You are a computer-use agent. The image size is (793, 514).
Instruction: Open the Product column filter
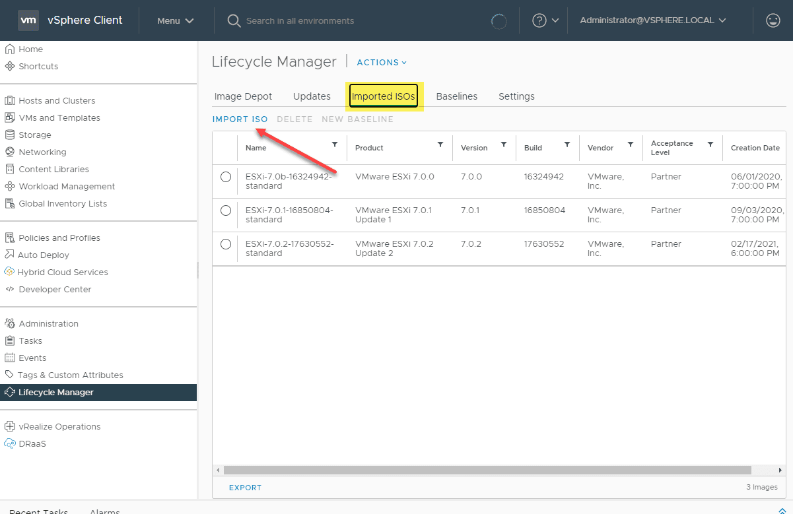coord(440,145)
